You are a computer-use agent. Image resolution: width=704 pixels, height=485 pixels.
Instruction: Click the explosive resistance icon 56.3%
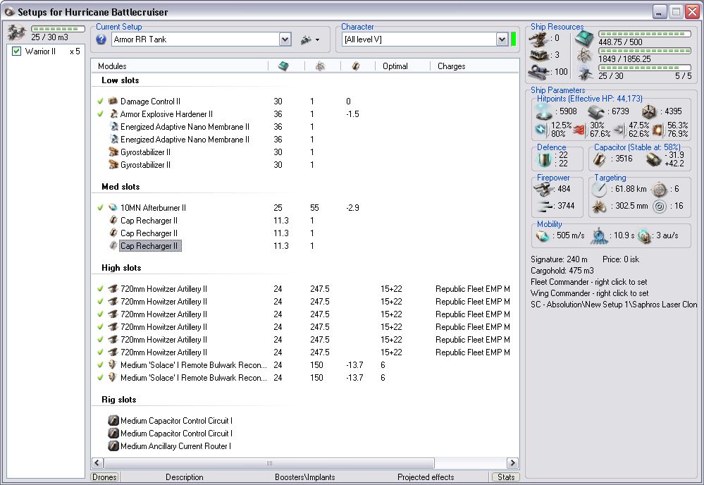coord(658,130)
